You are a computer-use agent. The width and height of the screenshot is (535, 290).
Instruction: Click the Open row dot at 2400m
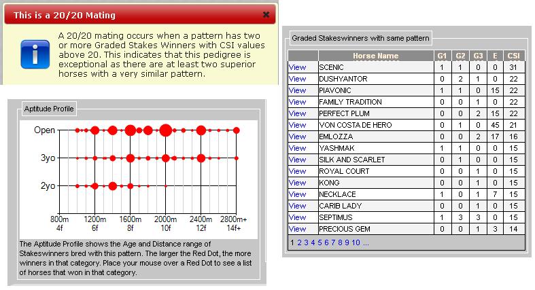(201, 130)
